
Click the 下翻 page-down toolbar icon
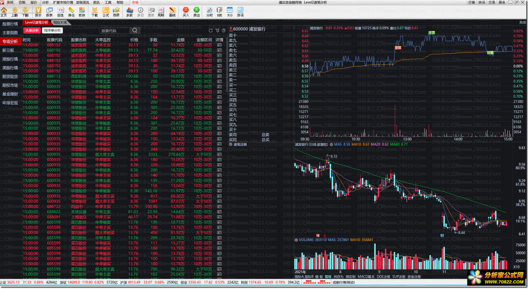[25, 12]
